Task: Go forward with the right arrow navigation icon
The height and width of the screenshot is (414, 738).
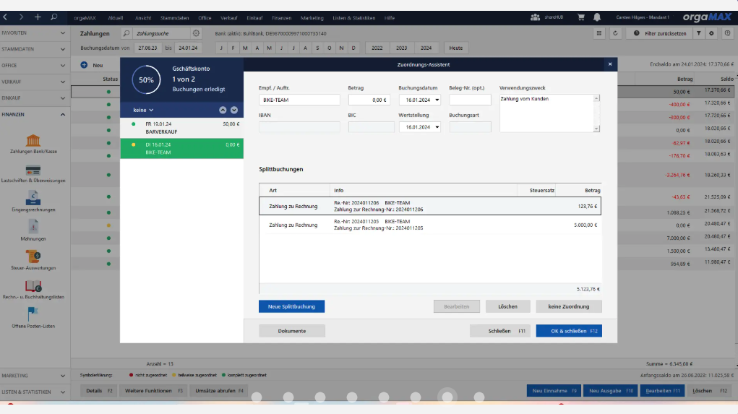Action: point(21,17)
